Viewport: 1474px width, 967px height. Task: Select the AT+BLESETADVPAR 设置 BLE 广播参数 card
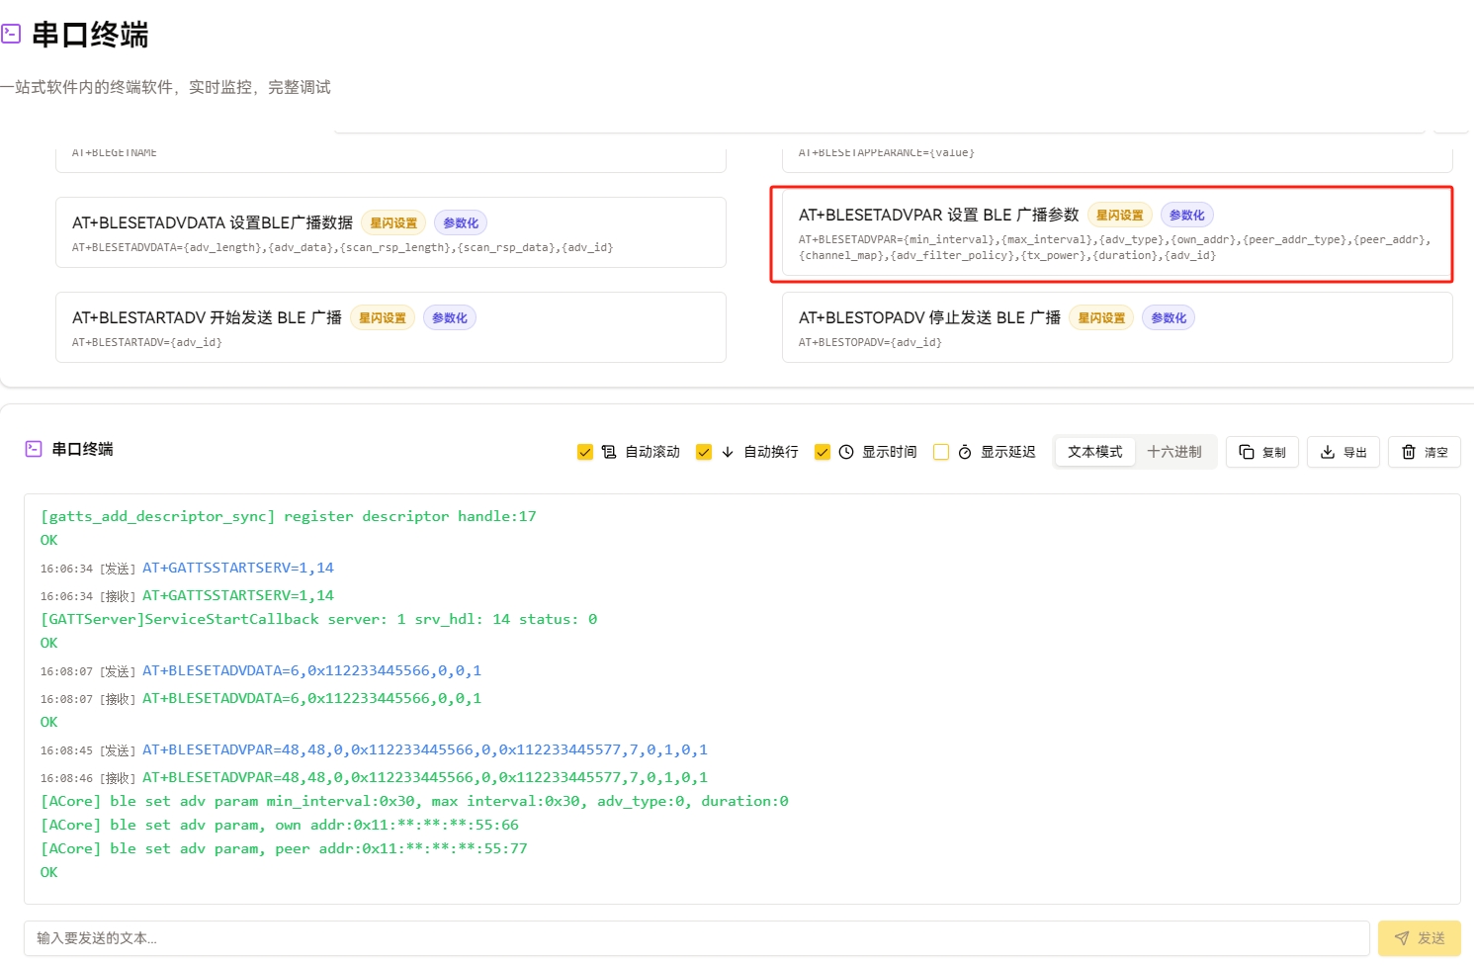(1117, 234)
